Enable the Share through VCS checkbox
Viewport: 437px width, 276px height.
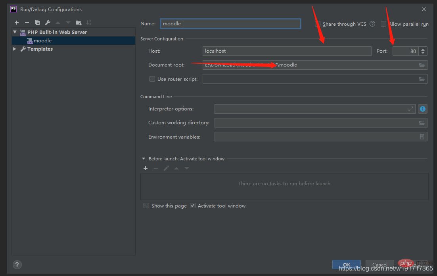coord(317,24)
